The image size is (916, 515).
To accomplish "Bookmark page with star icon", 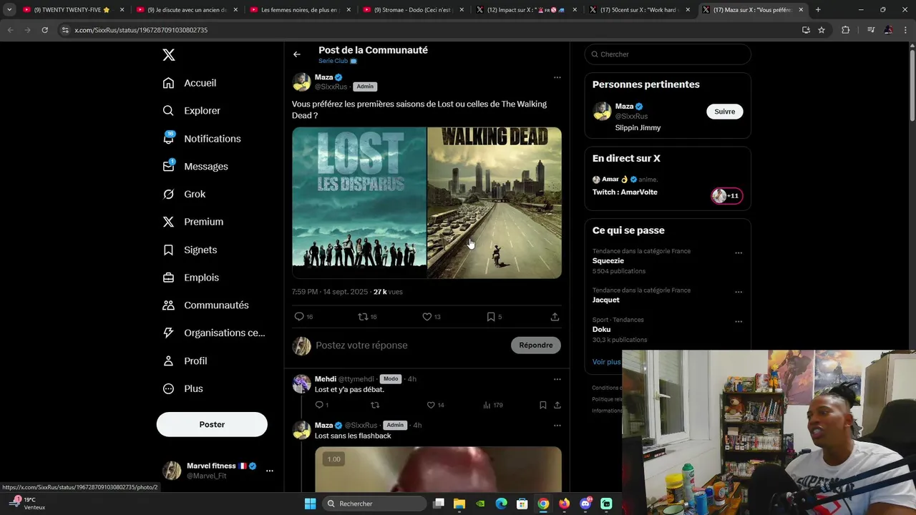I will tap(822, 30).
